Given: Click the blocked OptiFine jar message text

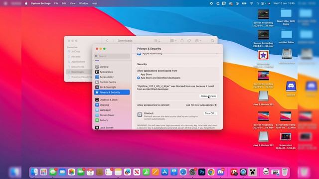Looking at the screenshot, I should click(x=175, y=88).
